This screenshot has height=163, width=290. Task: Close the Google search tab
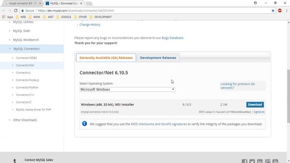[40, 3]
